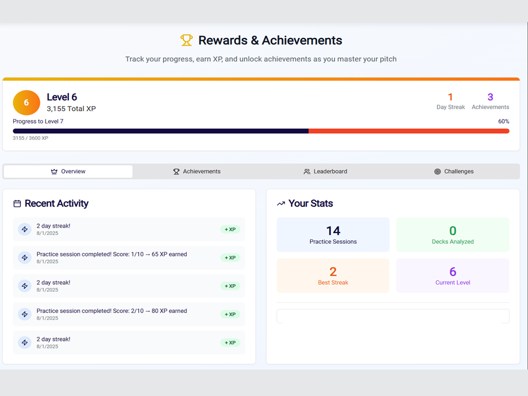Click the '60%' progress percentage
The height and width of the screenshot is (396, 528).
click(504, 121)
